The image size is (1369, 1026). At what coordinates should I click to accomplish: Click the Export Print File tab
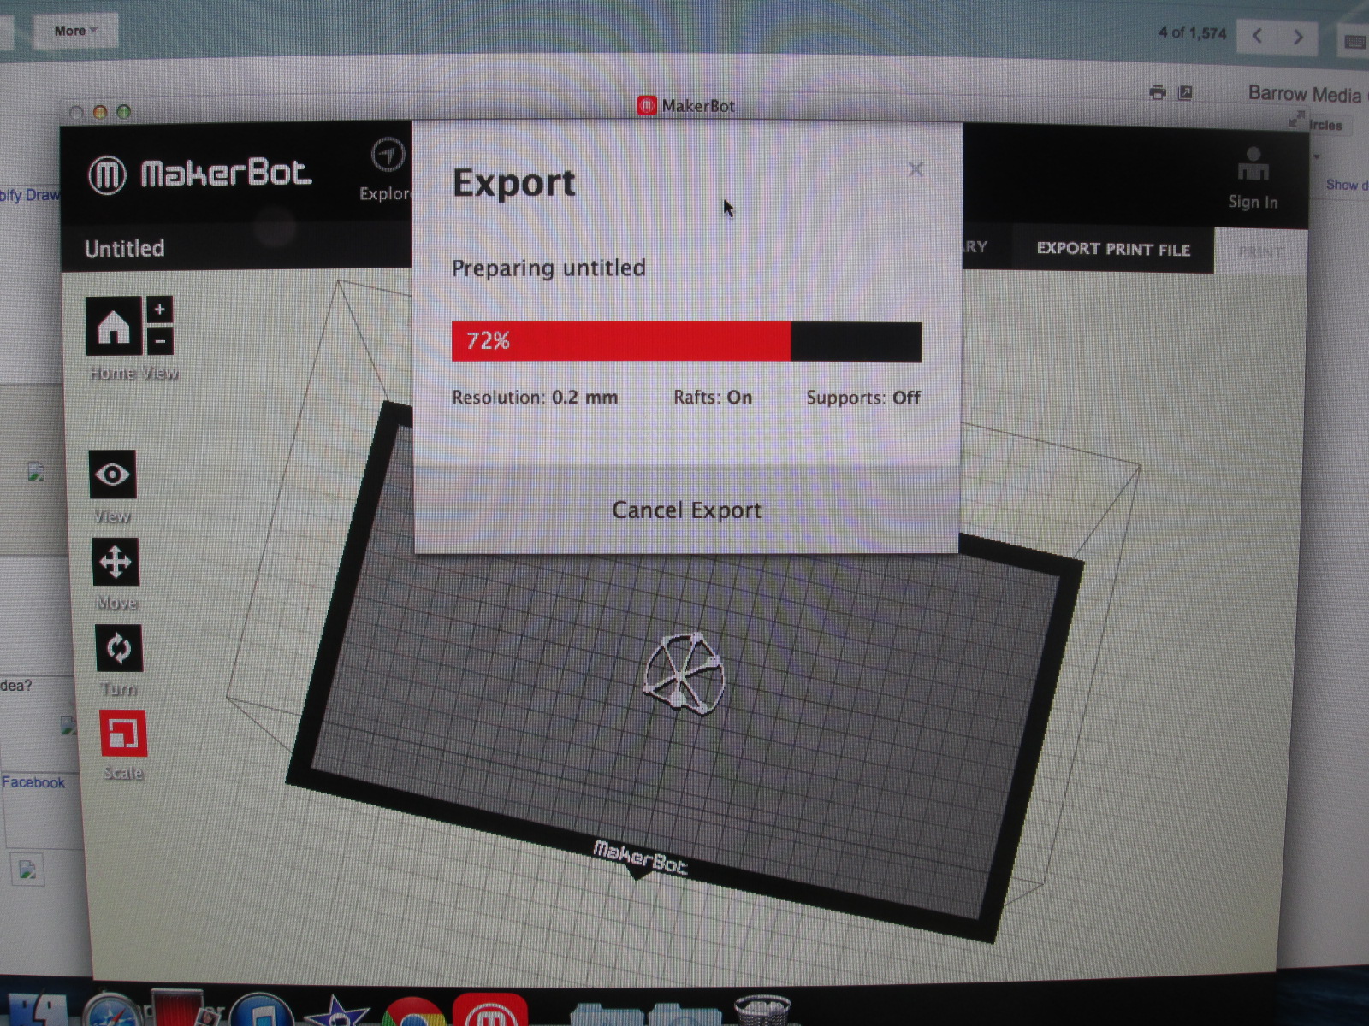[1112, 249]
